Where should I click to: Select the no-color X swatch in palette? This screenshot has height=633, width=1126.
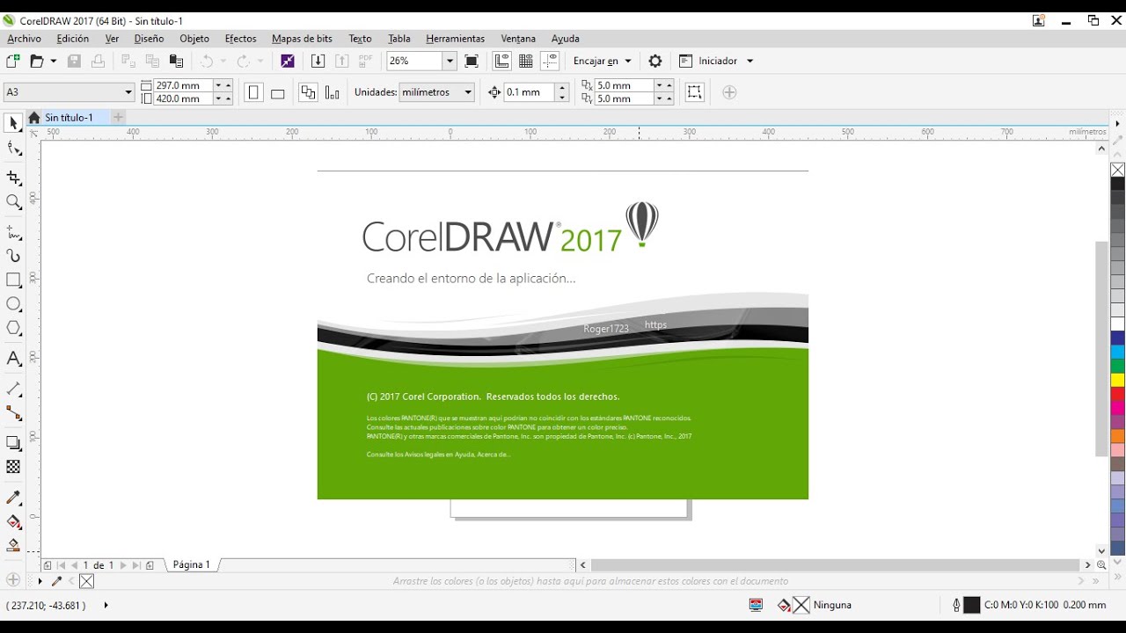pyautogui.click(x=1117, y=170)
